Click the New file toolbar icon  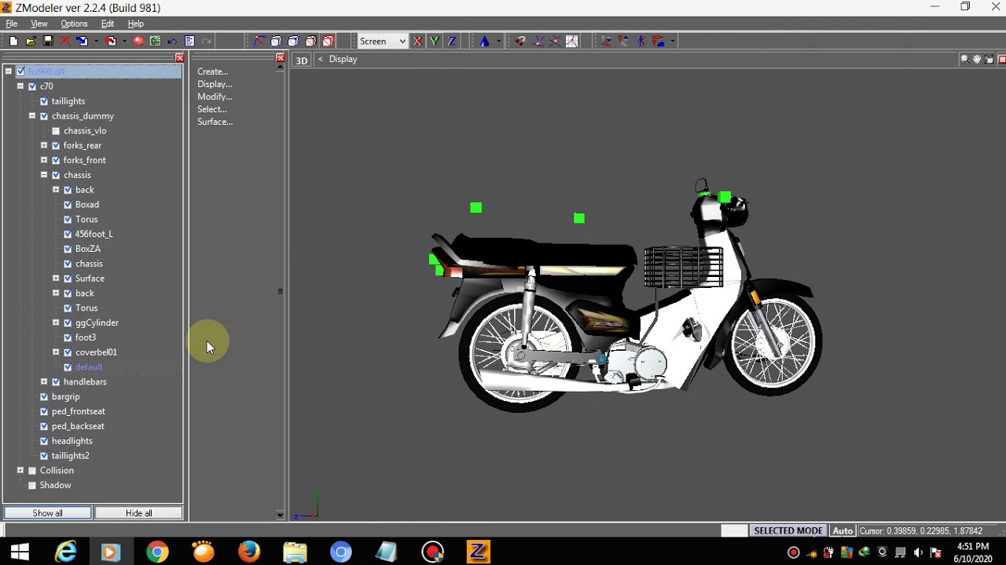(13, 41)
